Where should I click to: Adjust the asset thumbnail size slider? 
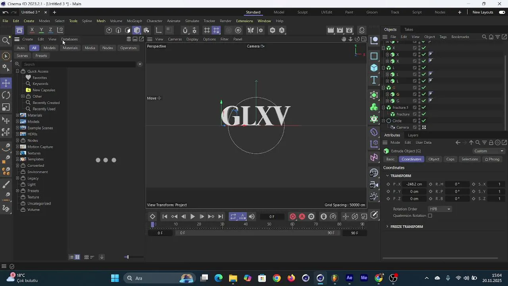(x=127, y=257)
